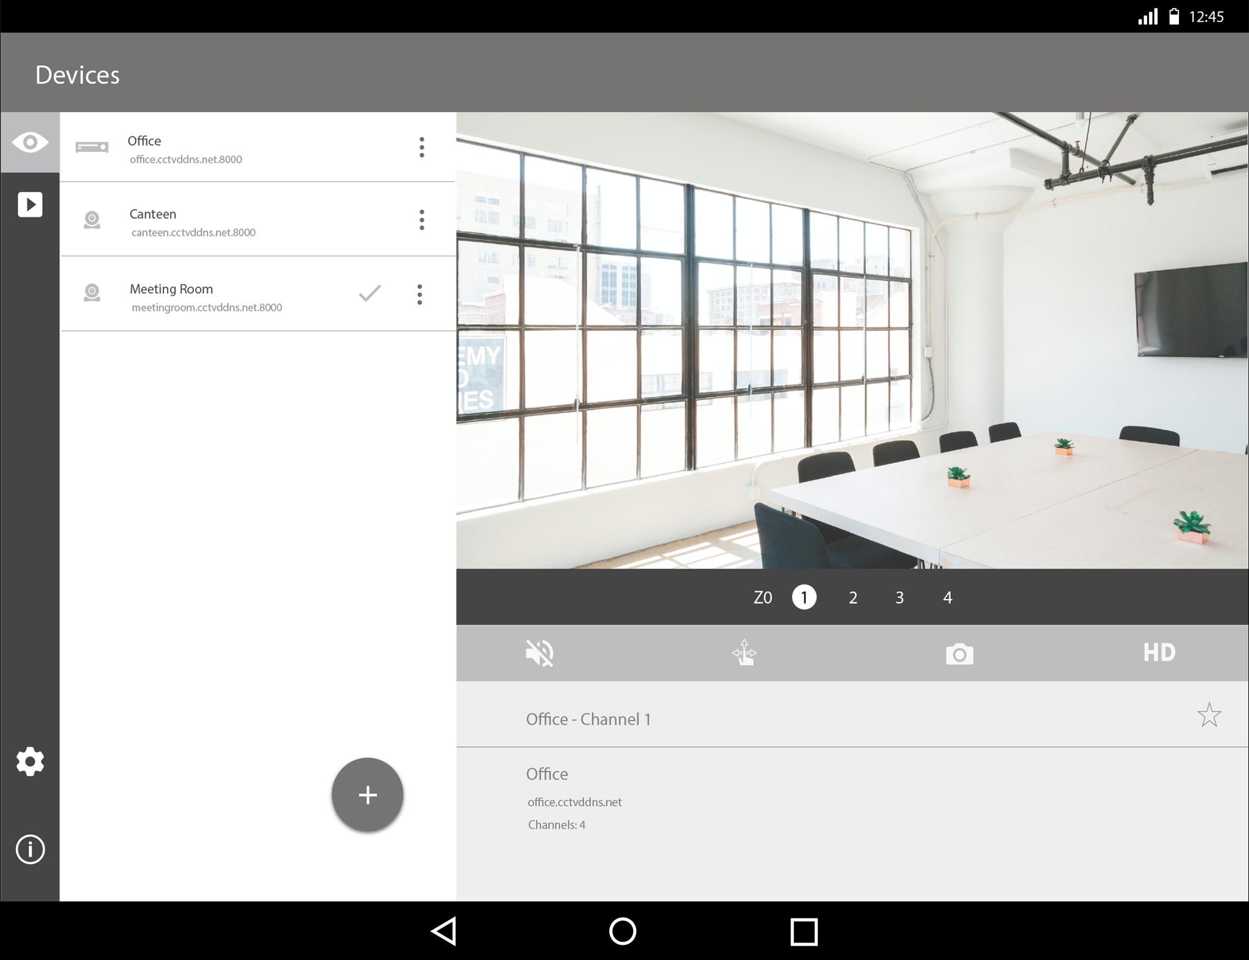Click the Office - Channel 1 title
The height and width of the screenshot is (960, 1249).
pos(589,719)
